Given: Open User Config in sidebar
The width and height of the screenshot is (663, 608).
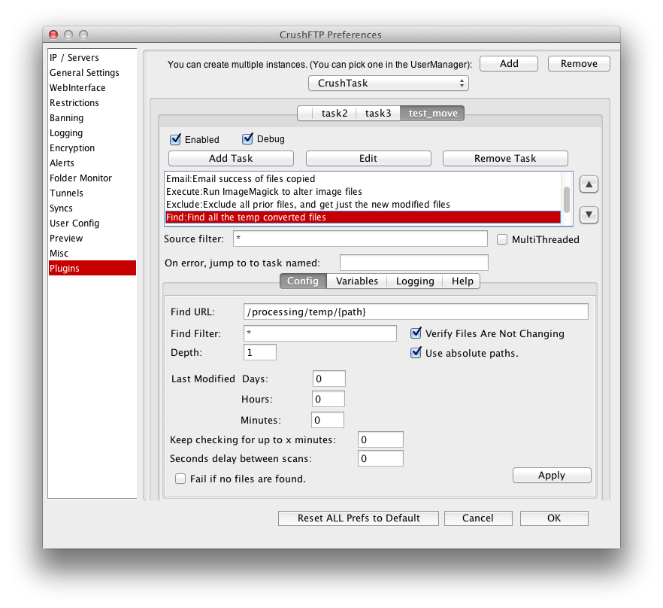Looking at the screenshot, I should [x=92, y=223].
